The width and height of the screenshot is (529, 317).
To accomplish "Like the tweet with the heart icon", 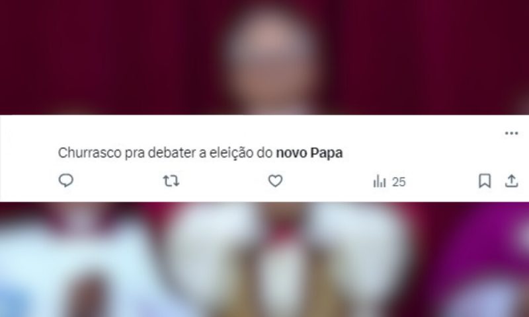I will pyautogui.click(x=275, y=181).
